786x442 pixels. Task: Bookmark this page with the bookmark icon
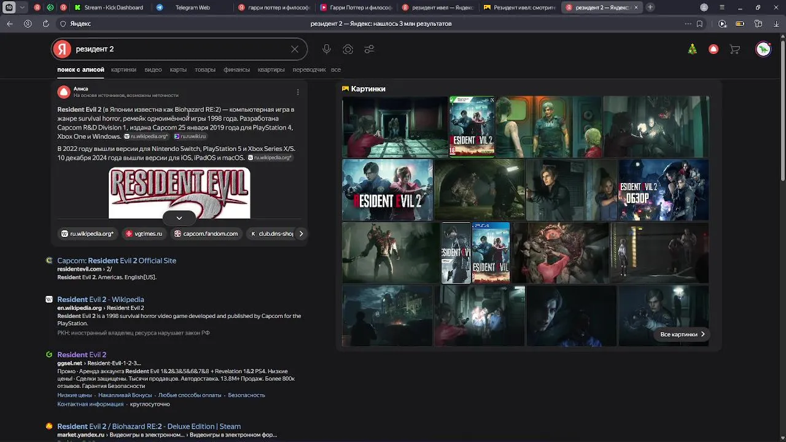[699, 23]
